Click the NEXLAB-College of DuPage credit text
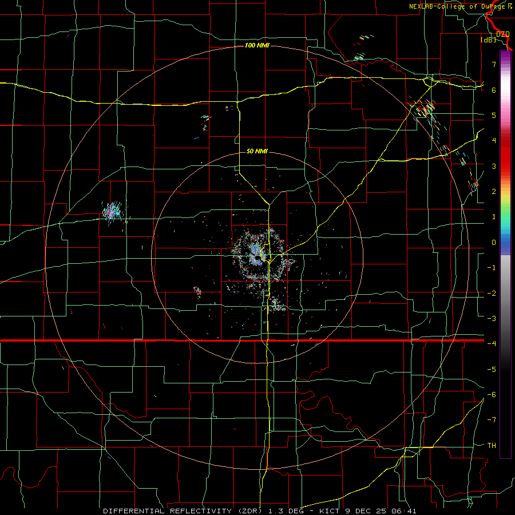 (x=460, y=6)
